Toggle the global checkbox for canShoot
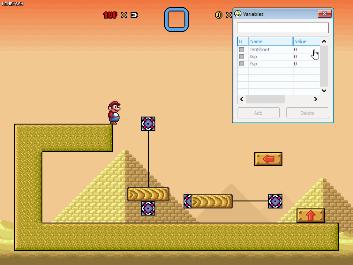 [241, 49]
